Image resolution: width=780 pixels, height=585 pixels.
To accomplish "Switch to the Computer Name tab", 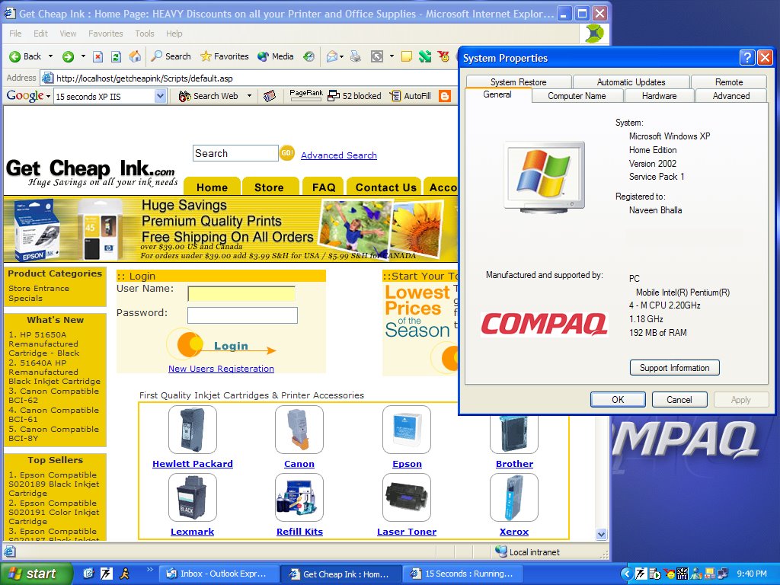I will 577,95.
